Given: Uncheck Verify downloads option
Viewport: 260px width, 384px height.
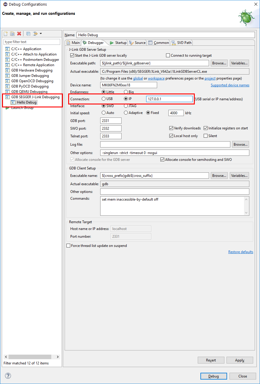Looking at the screenshot, I should 171,128.
